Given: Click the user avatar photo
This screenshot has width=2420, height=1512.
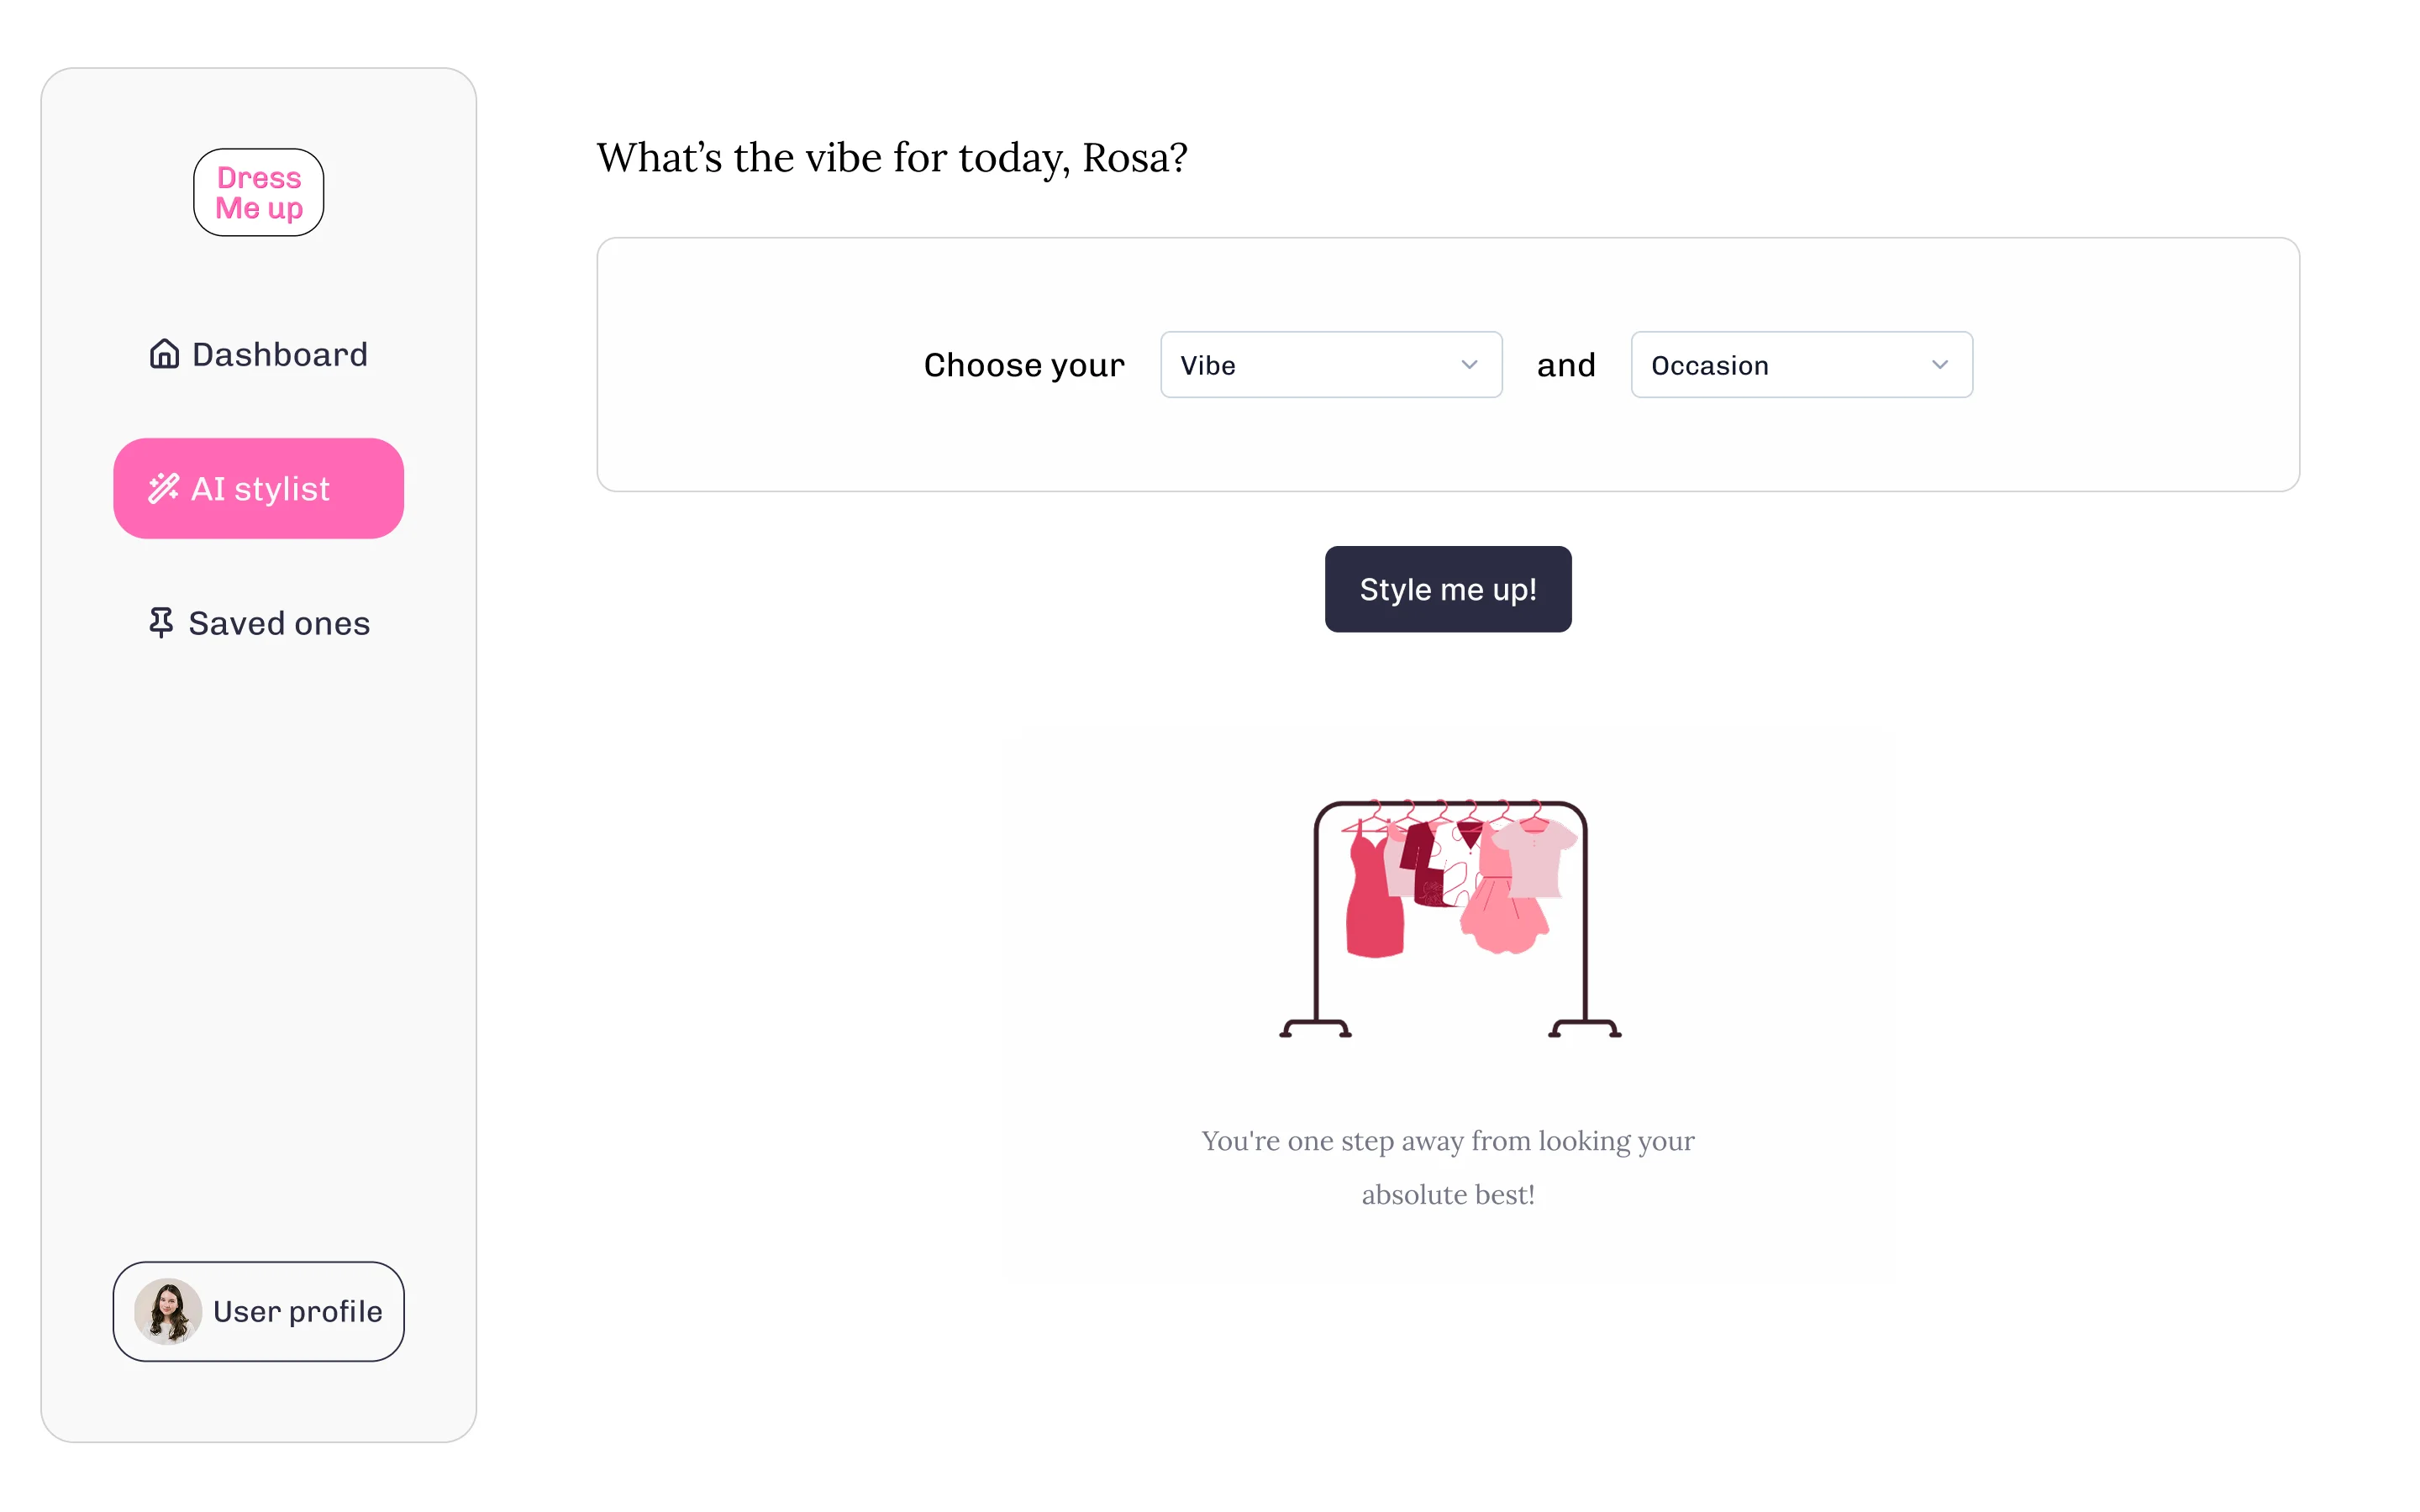Looking at the screenshot, I should 168,1311.
